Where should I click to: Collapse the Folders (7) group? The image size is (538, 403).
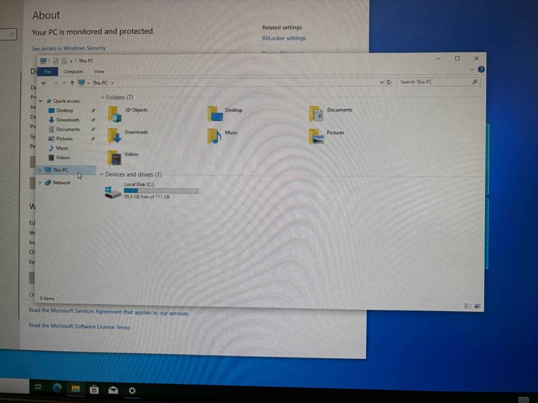tap(102, 97)
